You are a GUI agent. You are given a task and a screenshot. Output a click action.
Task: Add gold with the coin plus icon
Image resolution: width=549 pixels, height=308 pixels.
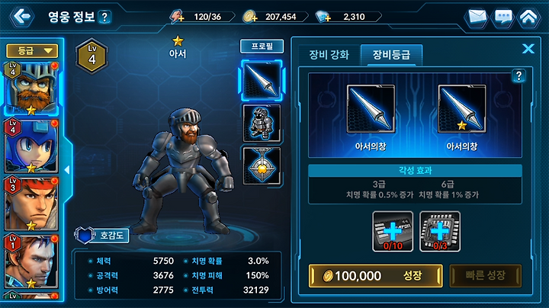(x=250, y=17)
